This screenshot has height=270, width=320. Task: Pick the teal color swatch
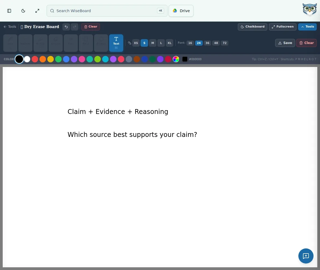[x=89, y=59]
